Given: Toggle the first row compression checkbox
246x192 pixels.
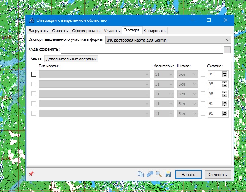Looking at the screenshot, I should 203,74.
